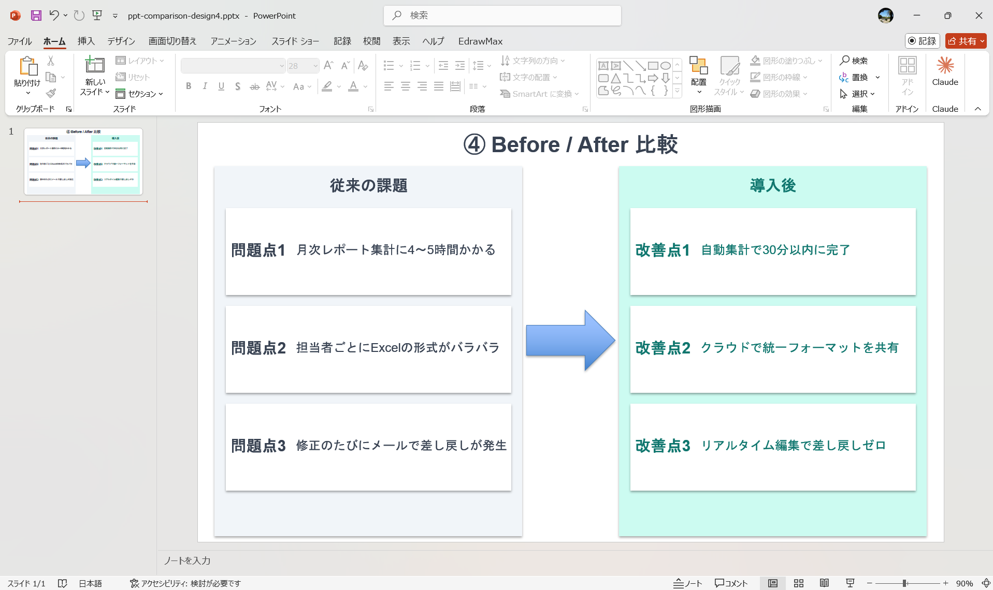Click the New Slide (新しいスライド) icon

[95, 65]
